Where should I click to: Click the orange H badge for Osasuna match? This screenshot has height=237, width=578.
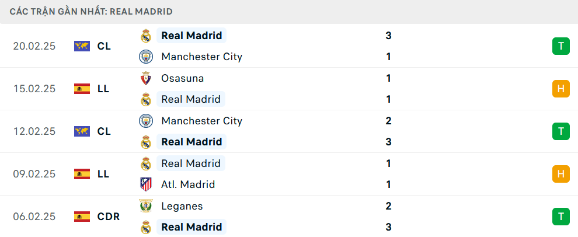560,89
